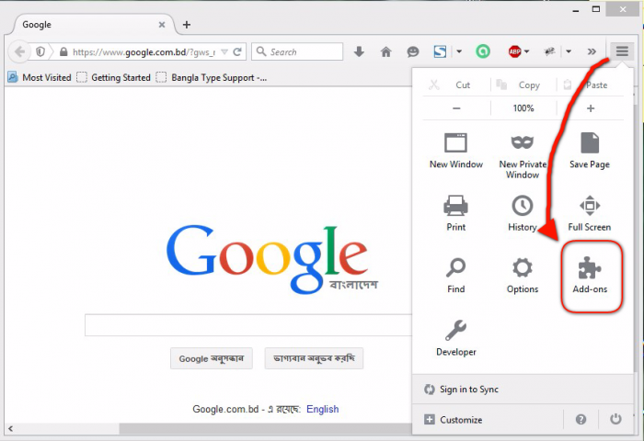644x441 pixels.
Task: Click the Exit power icon
Action: 615,419
